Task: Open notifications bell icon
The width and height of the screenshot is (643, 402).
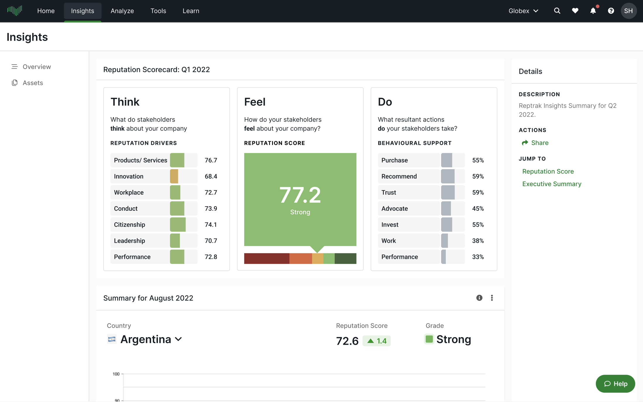Action: click(x=593, y=11)
